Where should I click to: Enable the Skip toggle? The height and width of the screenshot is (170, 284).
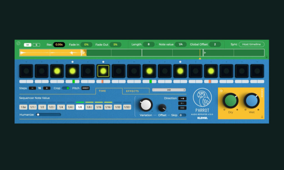pos(182,115)
